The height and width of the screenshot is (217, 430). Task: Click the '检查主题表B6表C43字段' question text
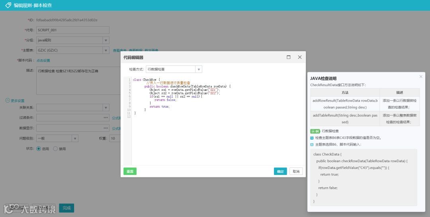348,138
